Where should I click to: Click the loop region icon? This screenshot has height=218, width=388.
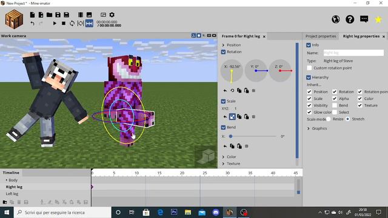(x=81, y=24)
